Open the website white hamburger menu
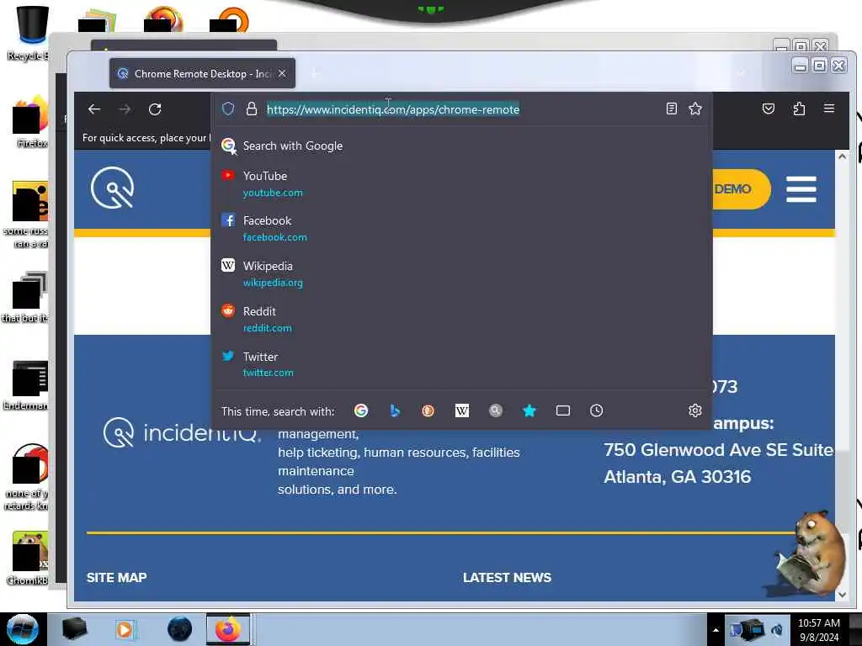Image resolution: width=862 pixels, height=646 pixels. (x=801, y=189)
